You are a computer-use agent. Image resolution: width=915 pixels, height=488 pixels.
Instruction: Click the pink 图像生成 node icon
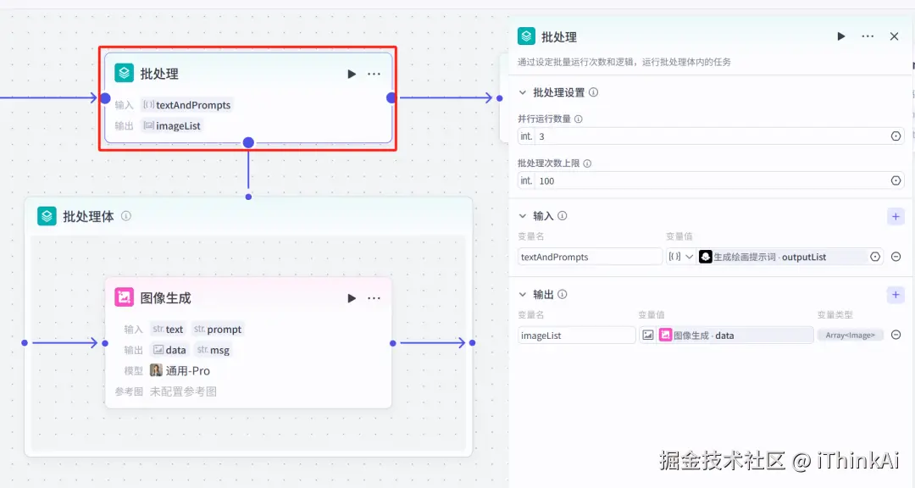tap(125, 297)
